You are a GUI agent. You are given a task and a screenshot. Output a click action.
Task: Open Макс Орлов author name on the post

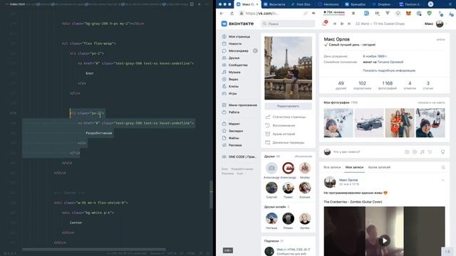pos(348,180)
